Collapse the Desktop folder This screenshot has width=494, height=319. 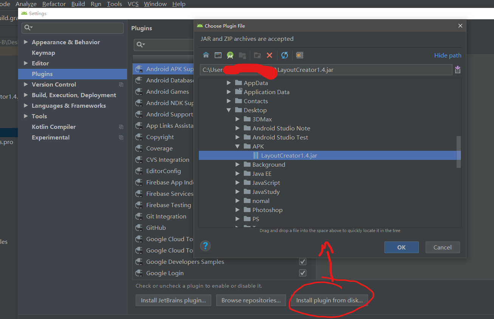229,110
